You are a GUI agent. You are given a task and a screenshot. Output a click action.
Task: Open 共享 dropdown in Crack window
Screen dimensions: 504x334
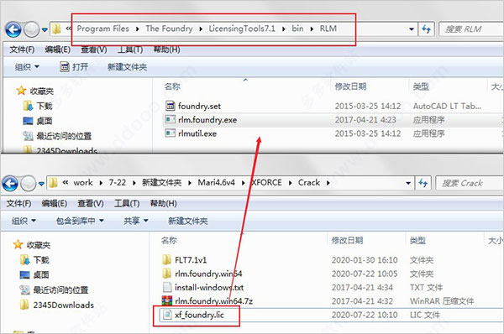point(135,221)
